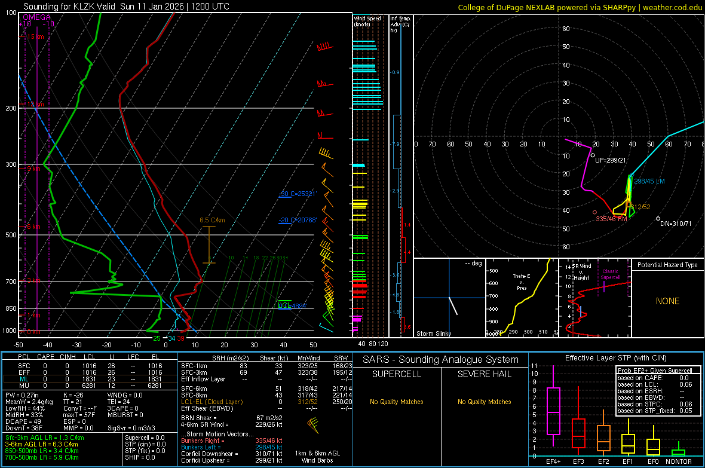Click the '335/46 RM' hodograph label
Viewport: 705px width, 468px height.
pyautogui.click(x=611, y=219)
